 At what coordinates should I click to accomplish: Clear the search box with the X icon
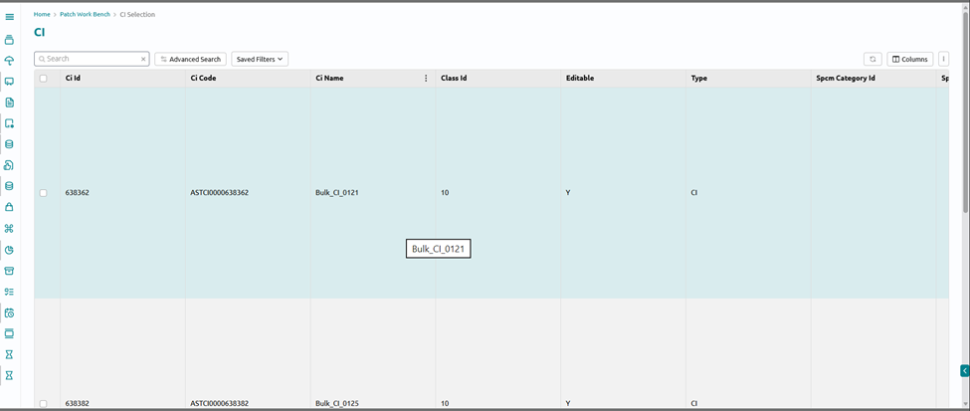point(143,59)
